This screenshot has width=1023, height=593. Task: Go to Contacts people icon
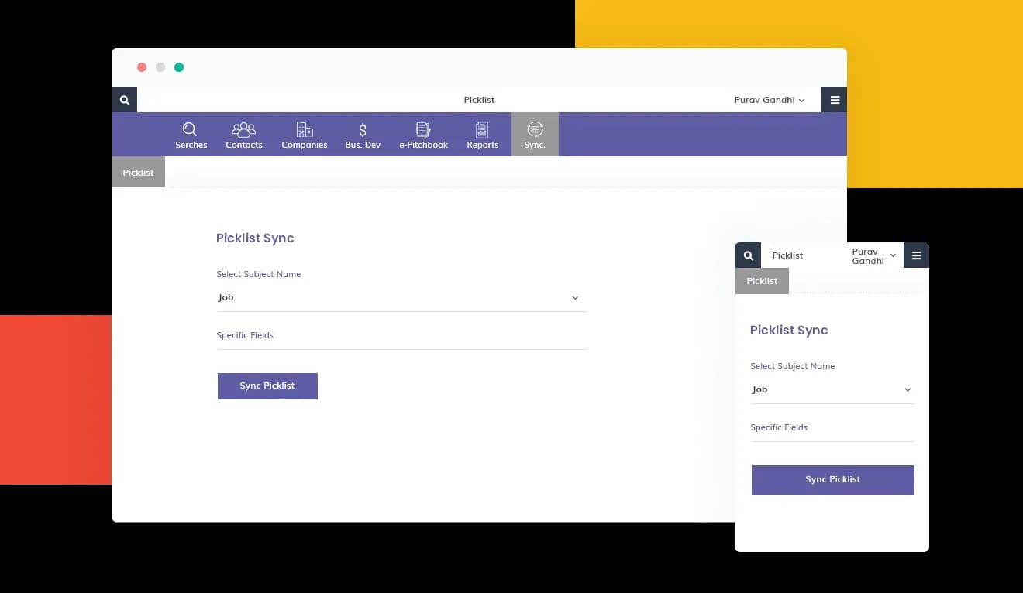point(244,129)
